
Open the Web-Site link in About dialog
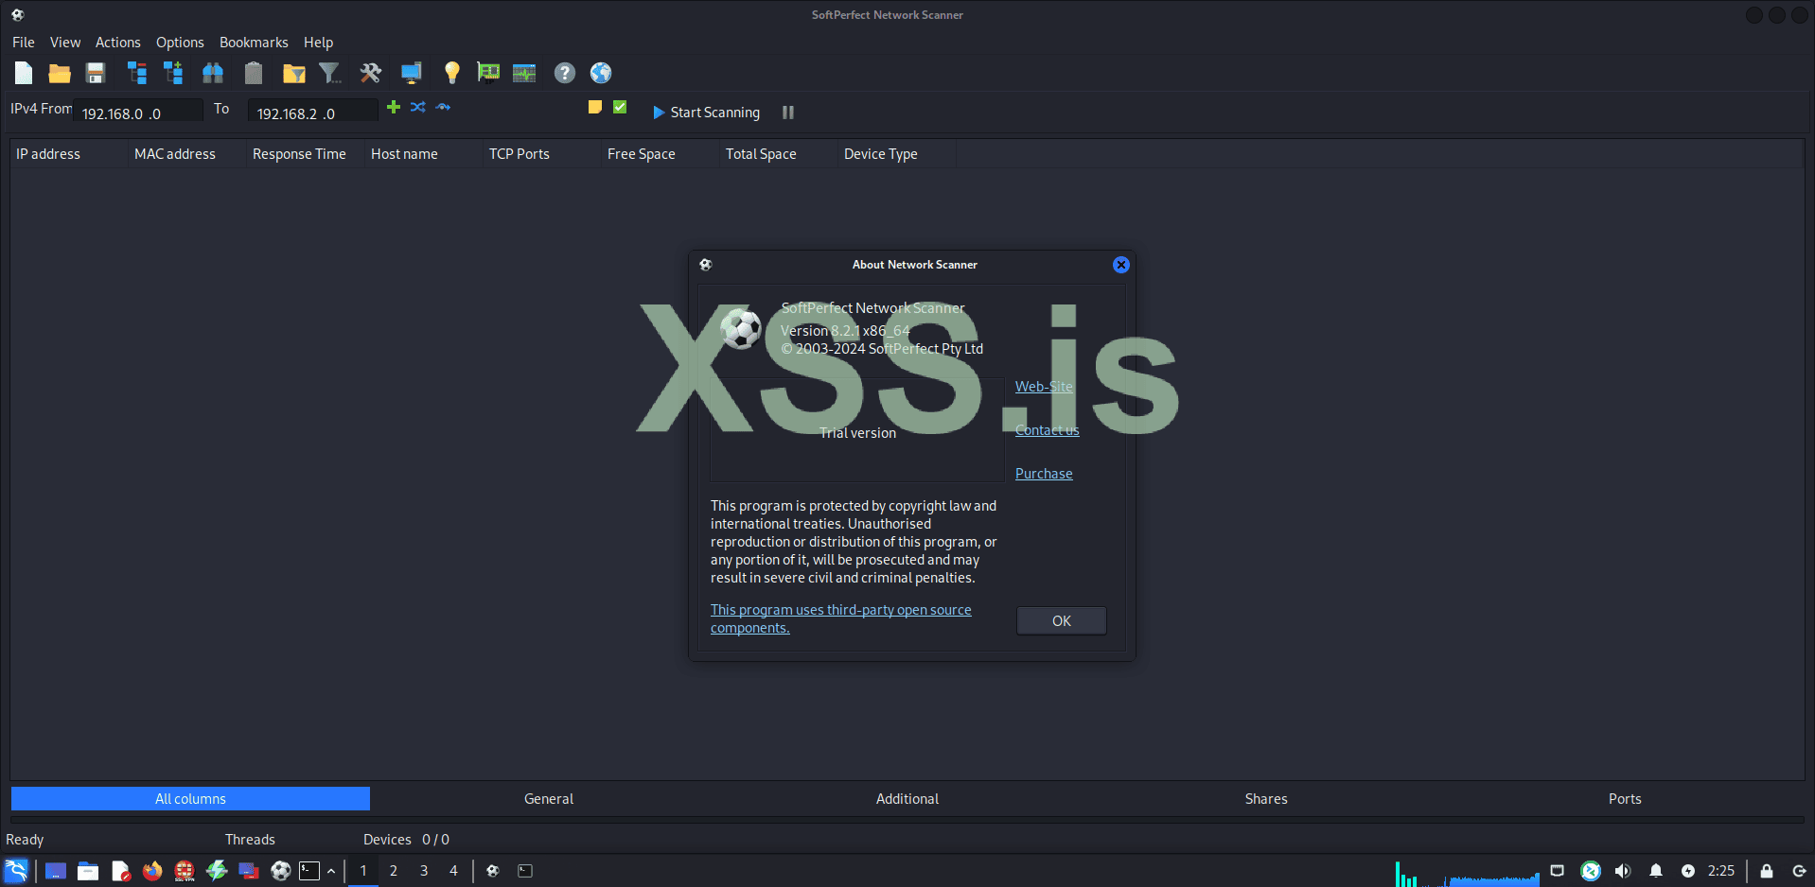coord(1044,387)
